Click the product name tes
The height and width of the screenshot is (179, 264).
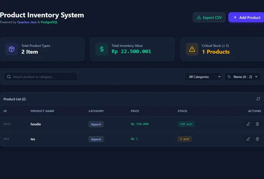pyautogui.click(x=33, y=139)
